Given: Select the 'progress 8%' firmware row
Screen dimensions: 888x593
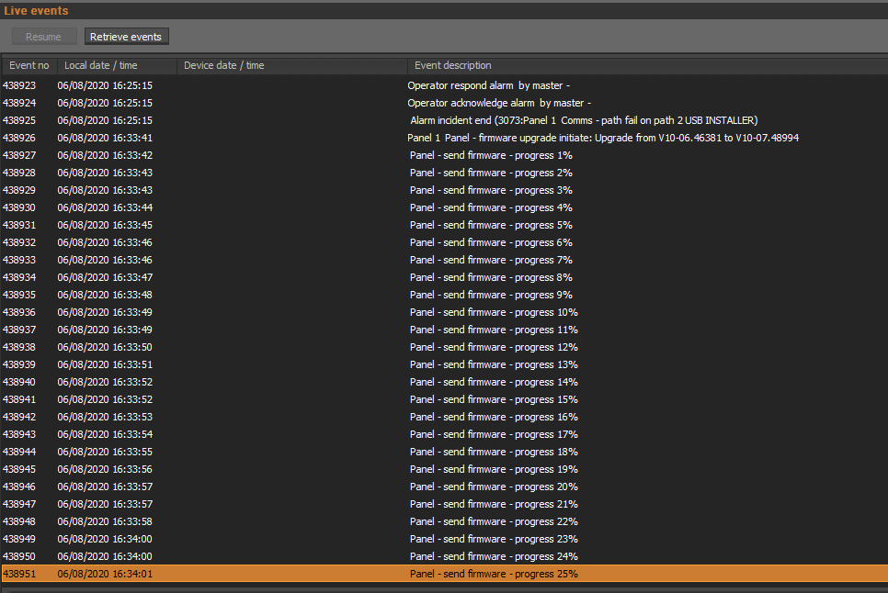Looking at the screenshot, I should tap(444, 277).
